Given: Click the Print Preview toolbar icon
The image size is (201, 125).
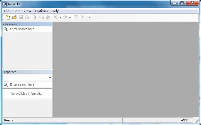Looking at the screenshot, I should click(x=27, y=17).
